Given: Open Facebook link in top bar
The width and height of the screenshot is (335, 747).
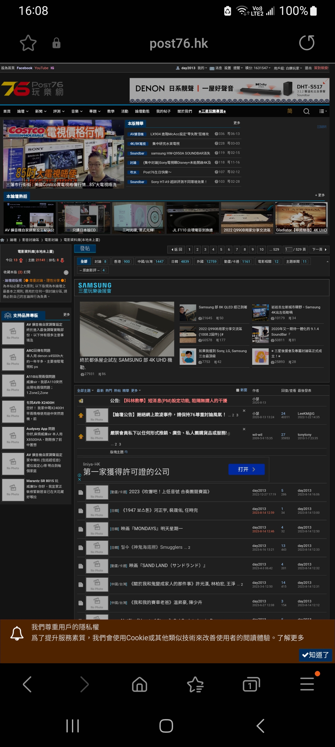Looking at the screenshot, I should coord(25,68).
